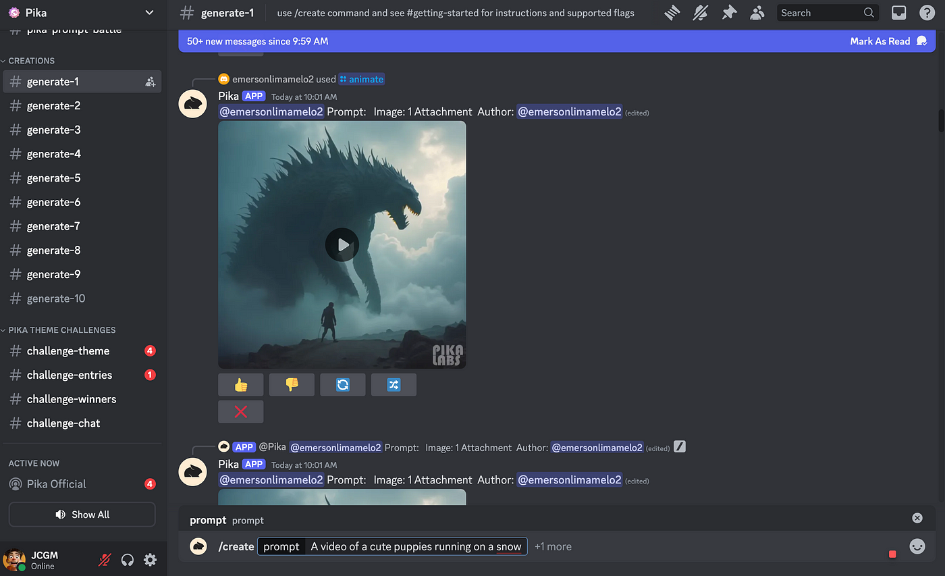Toggle the headphones deafen icon
The height and width of the screenshot is (576, 945).
[x=127, y=560]
